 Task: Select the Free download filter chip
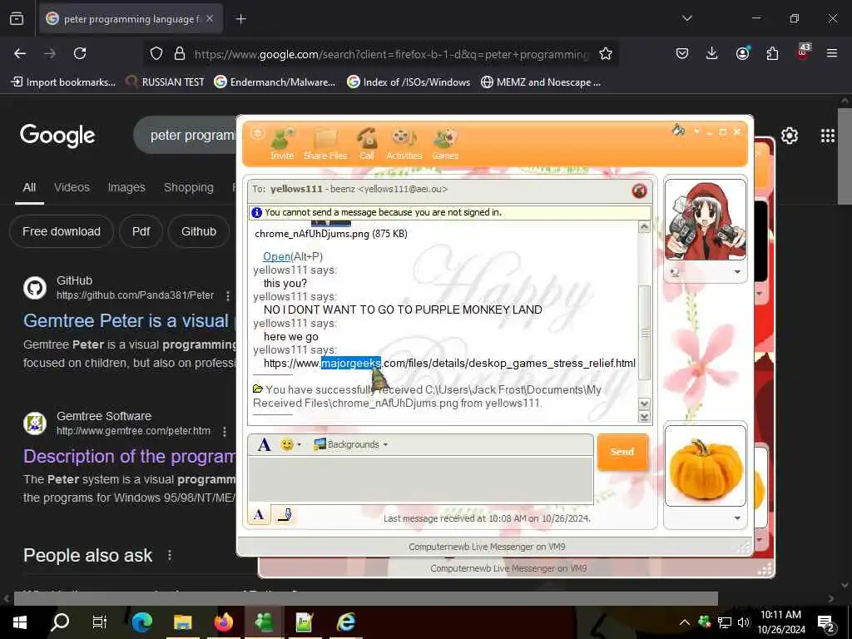(62, 231)
